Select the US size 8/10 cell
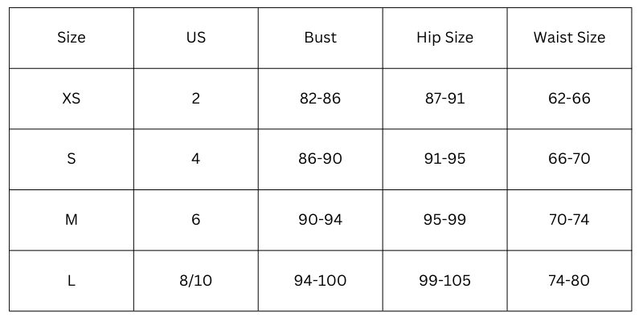This screenshot has height=321, width=643. [196, 281]
